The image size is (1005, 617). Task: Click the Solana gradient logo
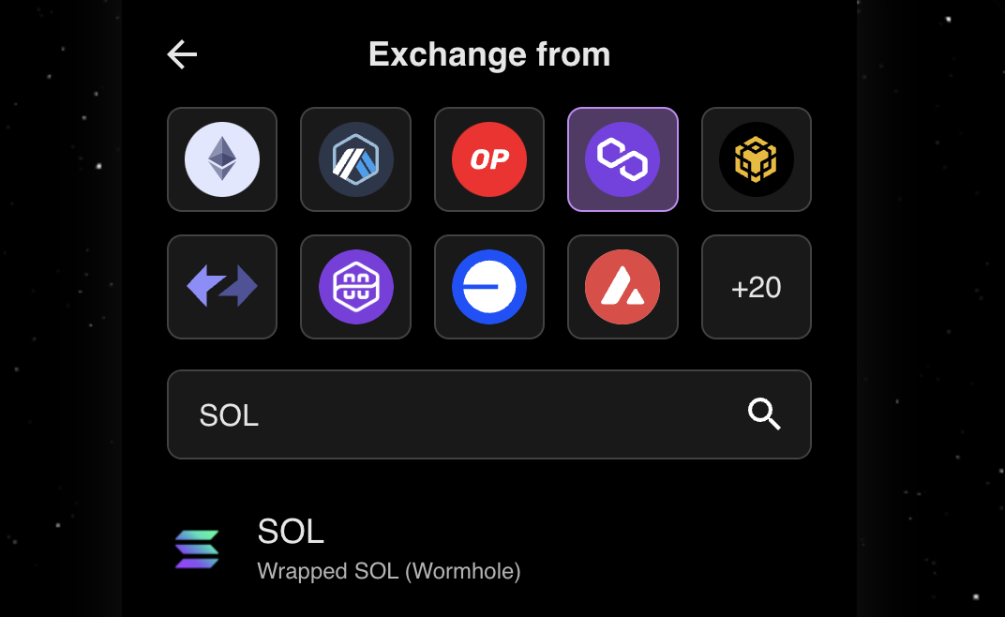(197, 549)
